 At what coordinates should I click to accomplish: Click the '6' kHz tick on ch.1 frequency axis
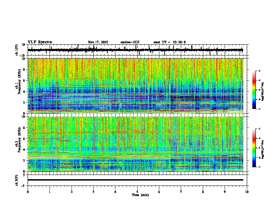tap(25, 81)
